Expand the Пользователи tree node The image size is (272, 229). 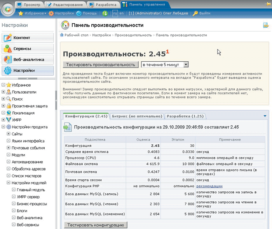point(3,92)
